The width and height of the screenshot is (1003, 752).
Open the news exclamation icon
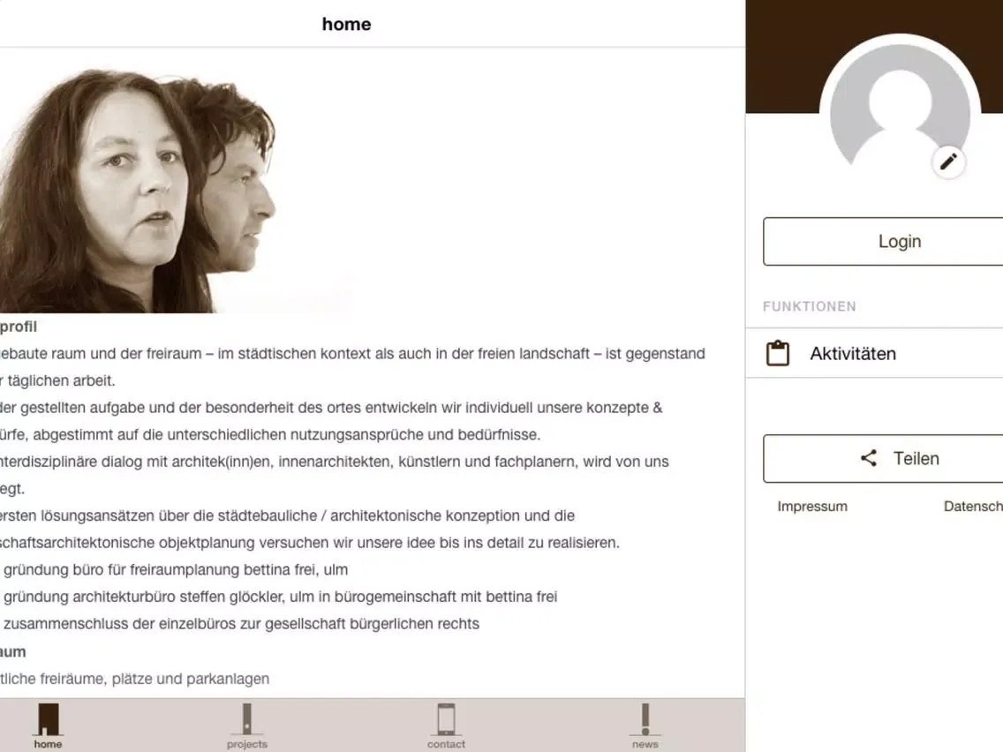point(645,718)
